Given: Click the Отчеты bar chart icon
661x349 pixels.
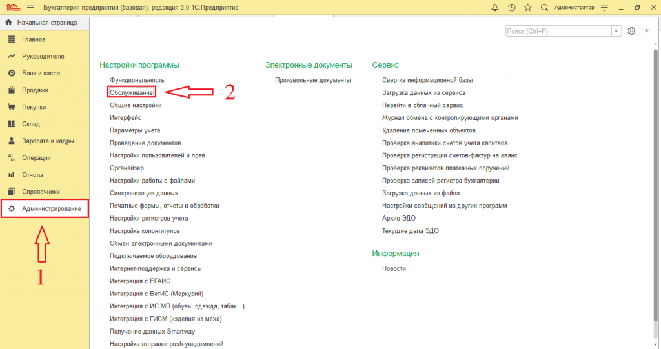Looking at the screenshot, I should 12,174.
